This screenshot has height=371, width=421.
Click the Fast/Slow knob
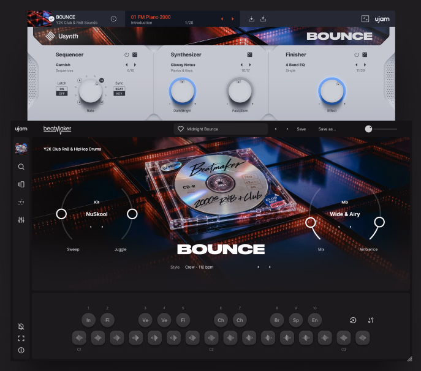click(240, 91)
